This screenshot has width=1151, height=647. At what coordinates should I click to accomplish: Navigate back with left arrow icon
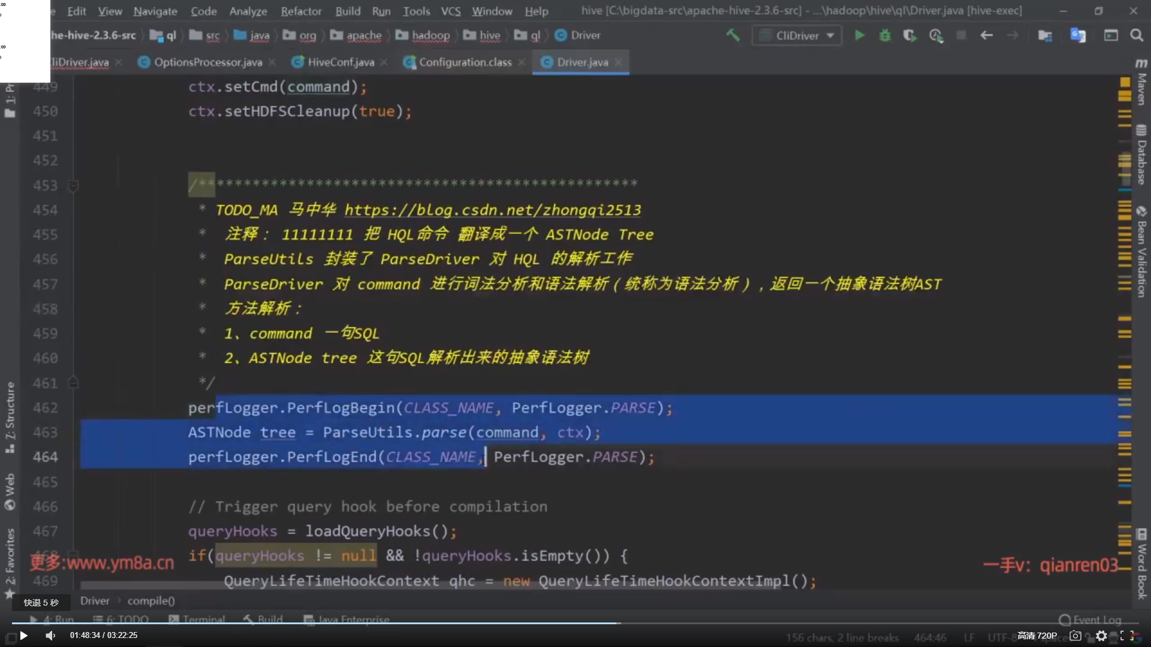coord(986,35)
